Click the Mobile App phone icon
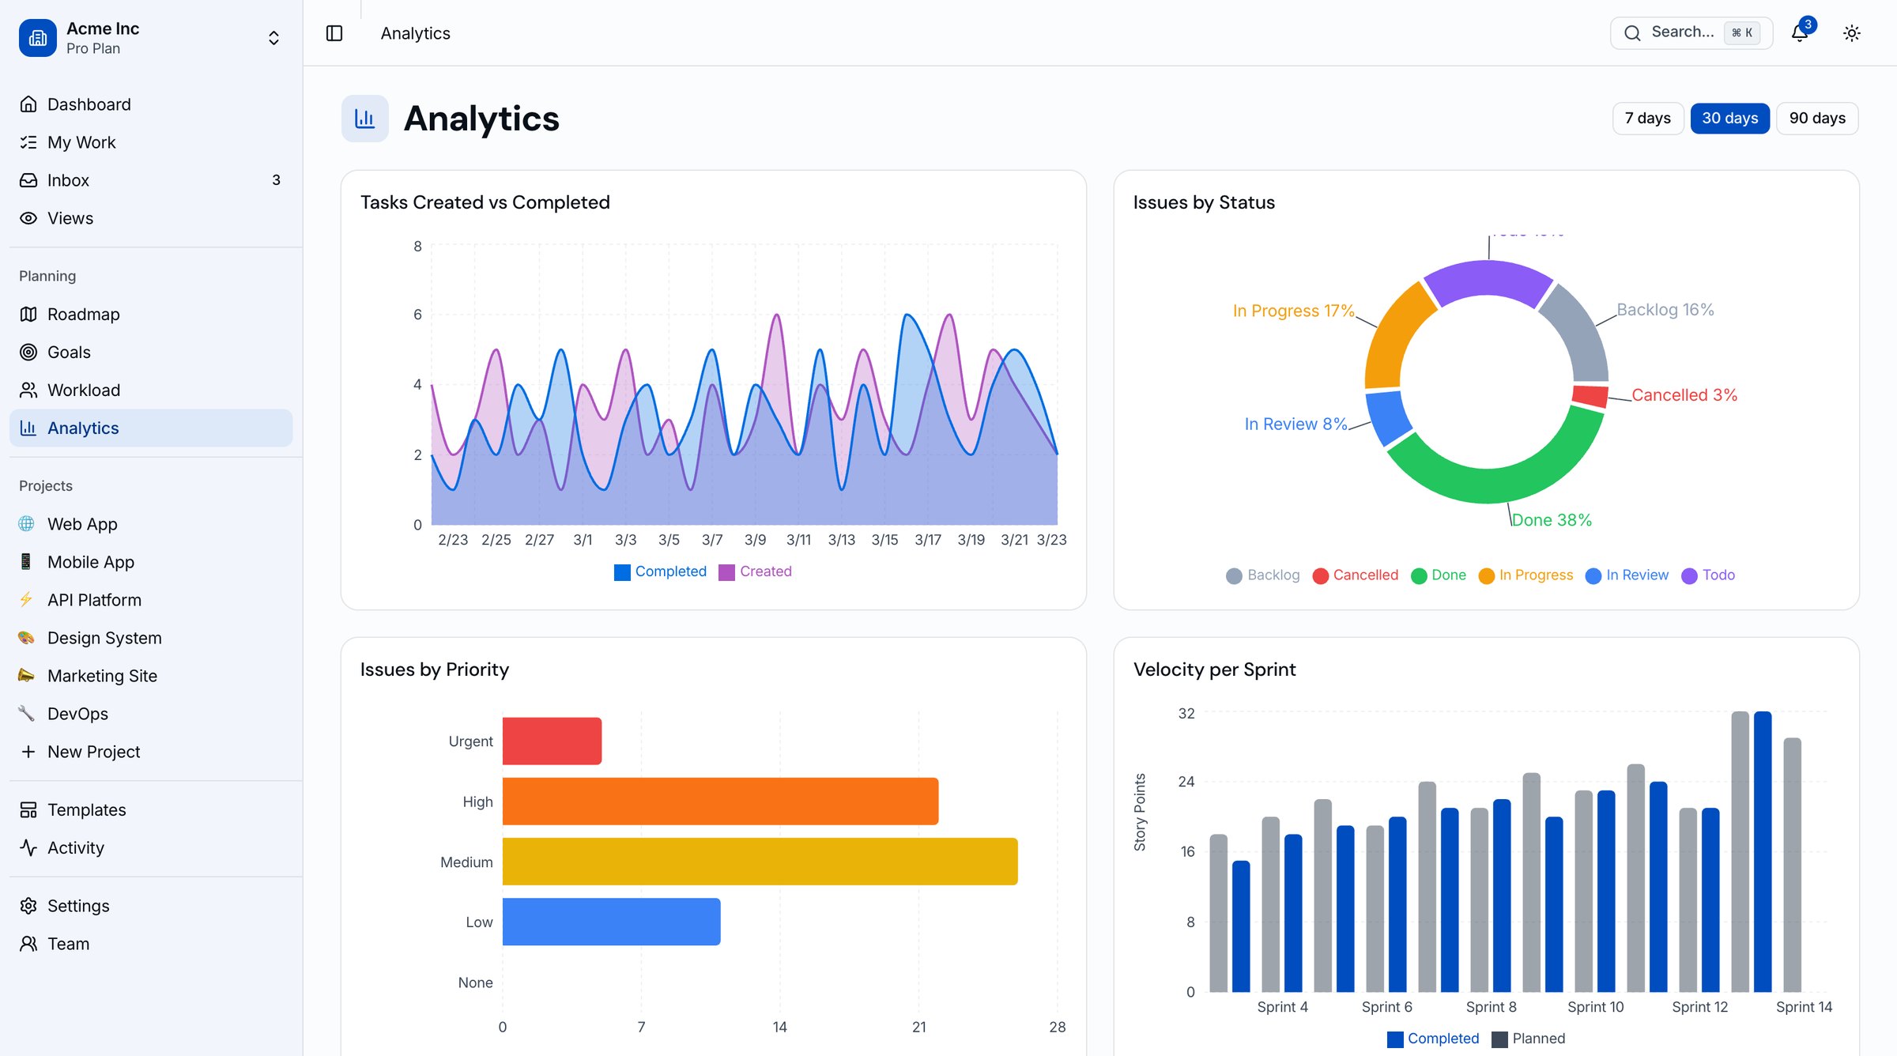 [x=27, y=561]
